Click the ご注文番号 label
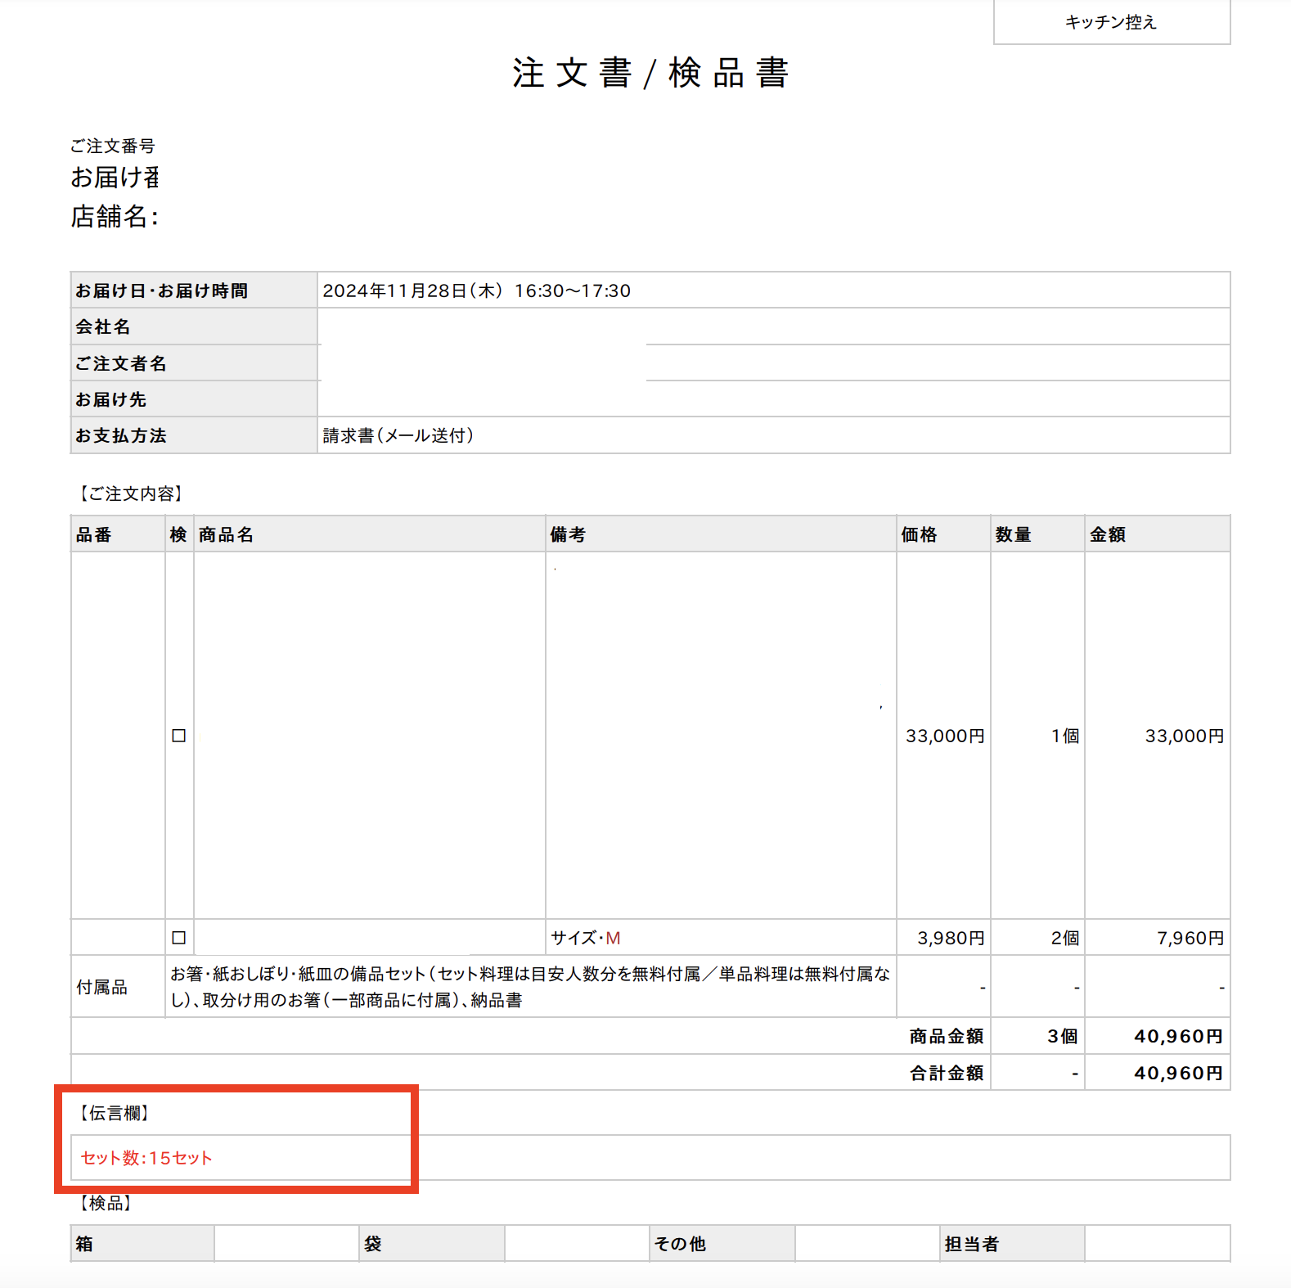Viewport: 1291px width, 1288px height. click(113, 146)
